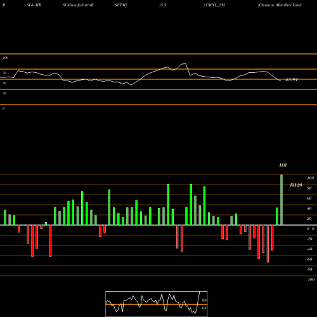Click the 40 label on MR axis
The image size is (317, 317).
(x=309, y=209)
